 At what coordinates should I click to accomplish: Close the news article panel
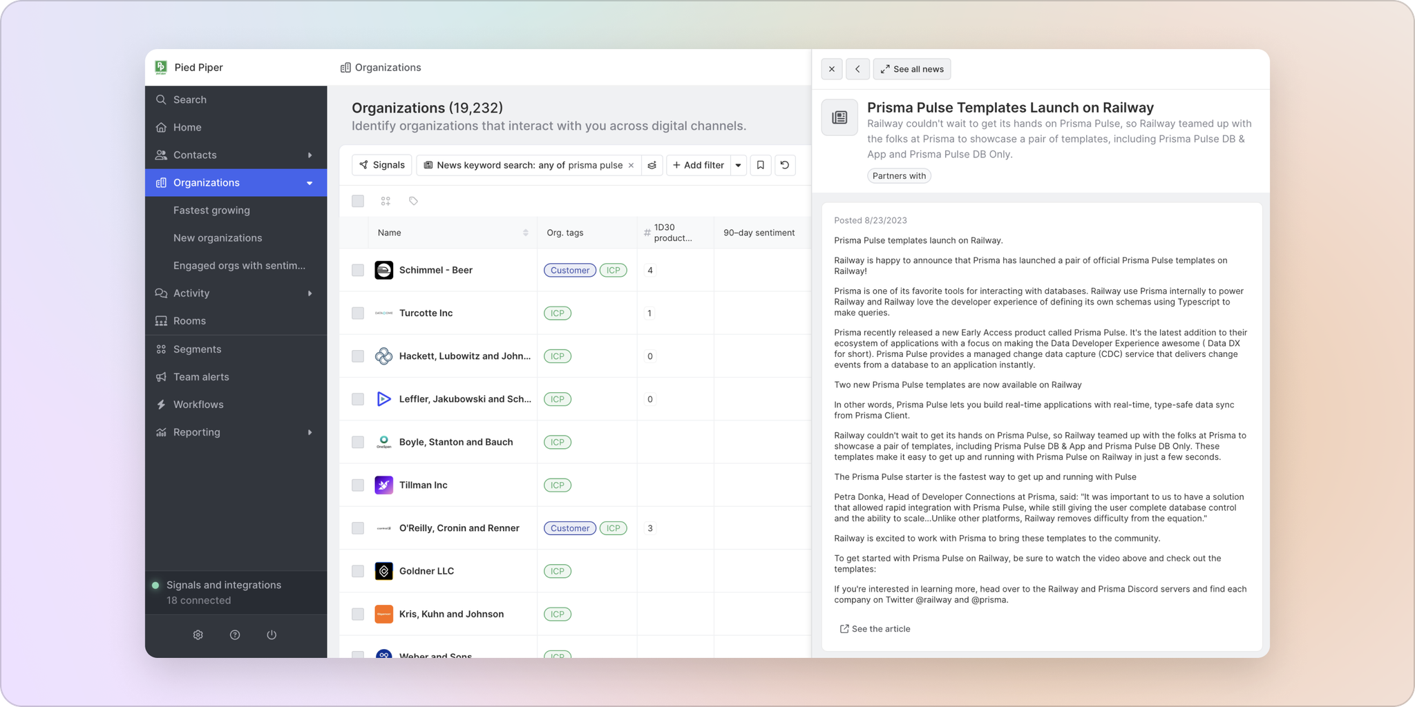832,69
